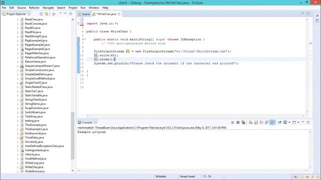Open Display Selected Console dropdown arrow
Image resolution: width=321 pixels, height=180 pixels.
coord(289,122)
